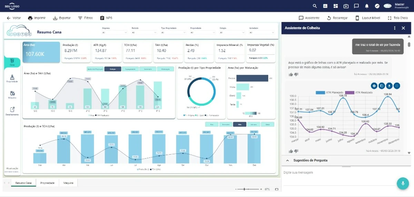The width and height of the screenshot is (414, 197).
Task: Click the swap account circle icon
Action: tap(377, 6)
